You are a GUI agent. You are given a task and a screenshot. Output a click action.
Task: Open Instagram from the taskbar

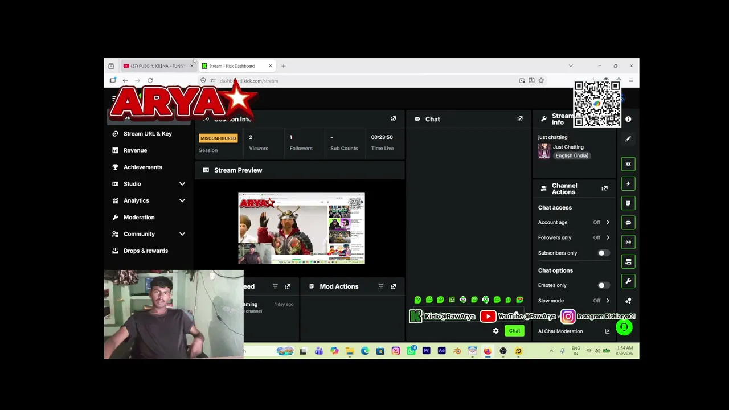point(396,351)
